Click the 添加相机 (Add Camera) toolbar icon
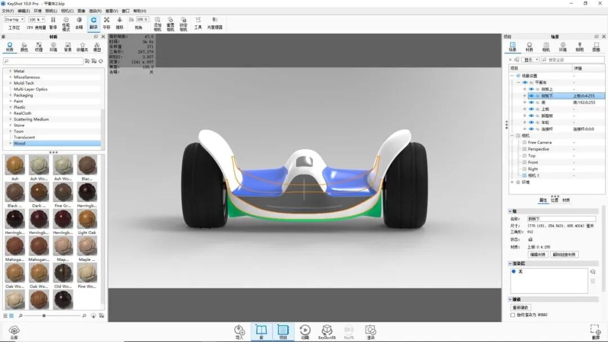The width and height of the screenshot is (608, 342). (x=157, y=22)
